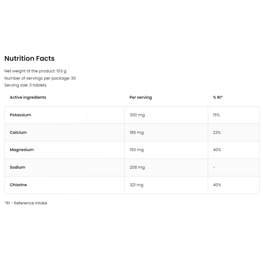Select the Potassium ingredient cell
Screen dimensions: 263x263
click(x=65, y=115)
